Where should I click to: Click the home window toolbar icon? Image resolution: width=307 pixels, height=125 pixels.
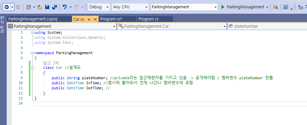(286, 7)
